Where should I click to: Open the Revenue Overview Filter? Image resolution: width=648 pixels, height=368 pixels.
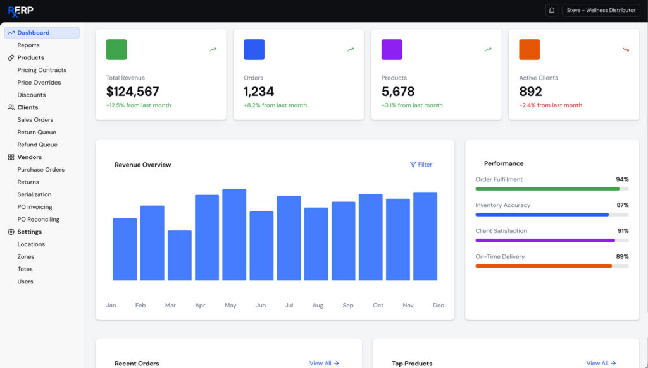(421, 165)
